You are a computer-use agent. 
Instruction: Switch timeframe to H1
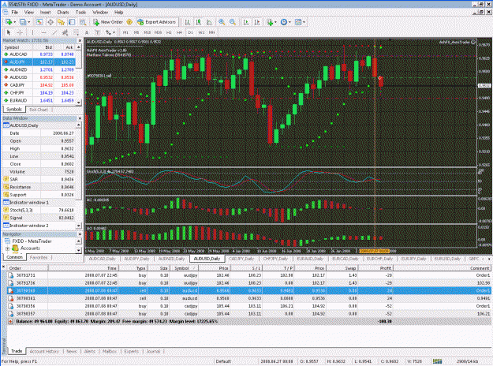169,32
